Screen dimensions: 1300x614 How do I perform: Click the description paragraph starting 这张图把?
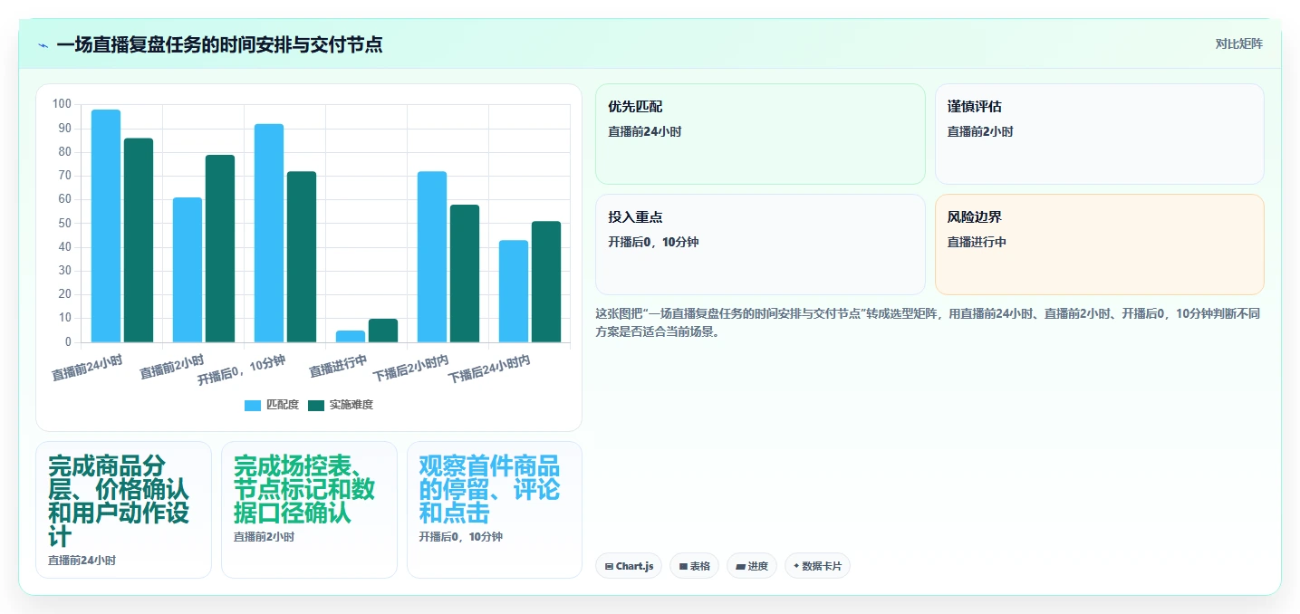(928, 322)
